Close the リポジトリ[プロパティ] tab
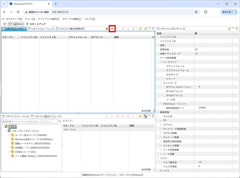Image resolution: width=240 pixels, height=178 pixels. click(184, 29)
